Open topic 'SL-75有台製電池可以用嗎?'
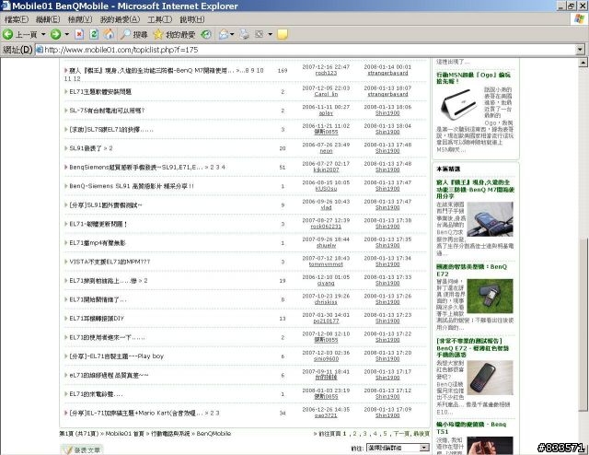 tap(107, 111)
